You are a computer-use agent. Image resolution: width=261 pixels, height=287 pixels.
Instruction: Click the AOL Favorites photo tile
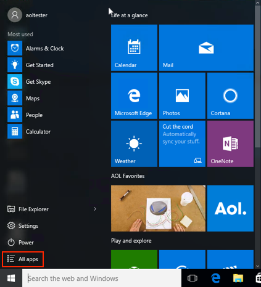tap(158, 208)
